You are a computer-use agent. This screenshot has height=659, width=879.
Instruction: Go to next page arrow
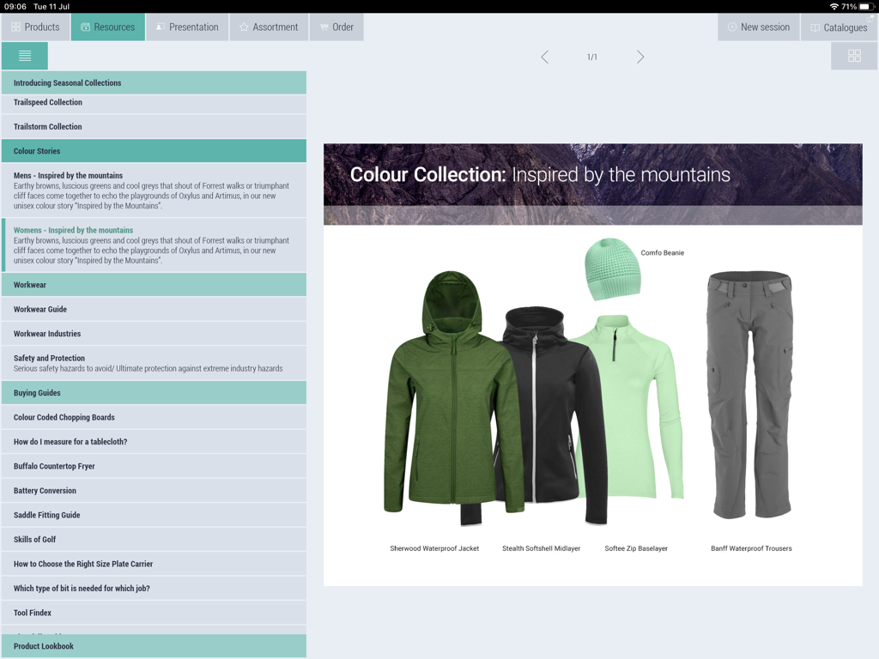(640, 57)
